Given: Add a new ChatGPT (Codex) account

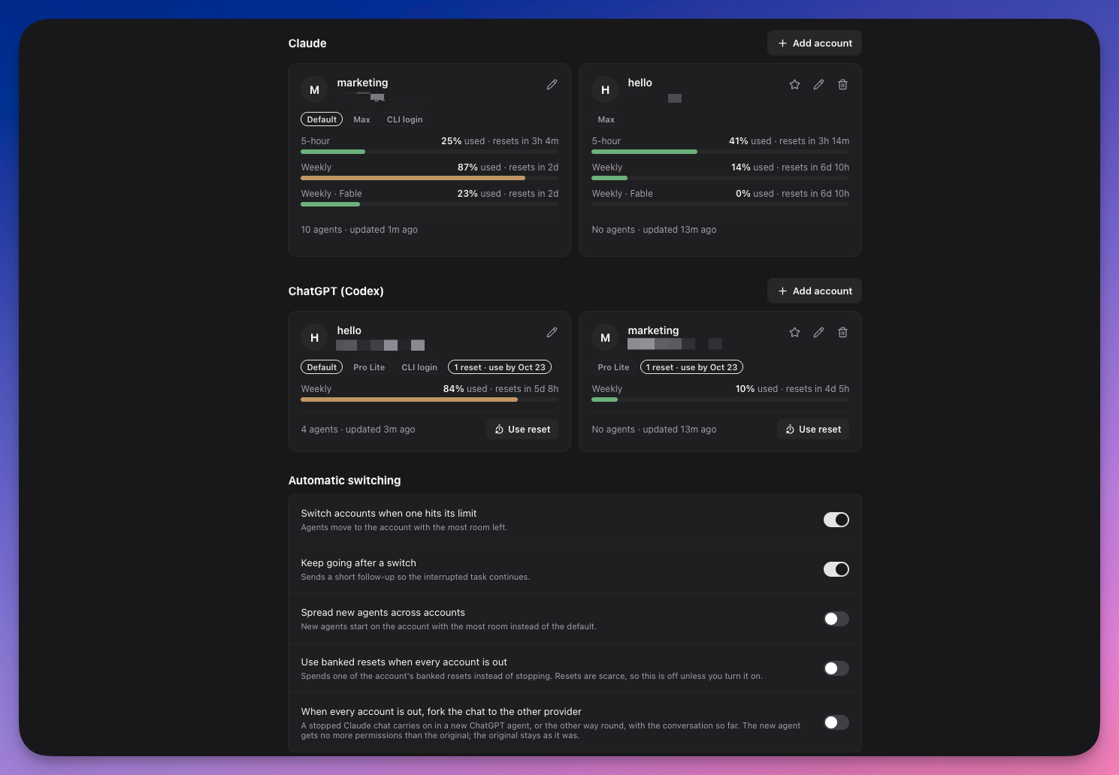Looking at the screenshot, I should pos(814,291).
